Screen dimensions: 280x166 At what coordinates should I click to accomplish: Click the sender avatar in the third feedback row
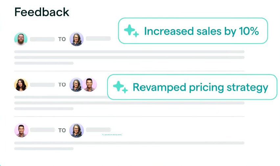(21, 130)
